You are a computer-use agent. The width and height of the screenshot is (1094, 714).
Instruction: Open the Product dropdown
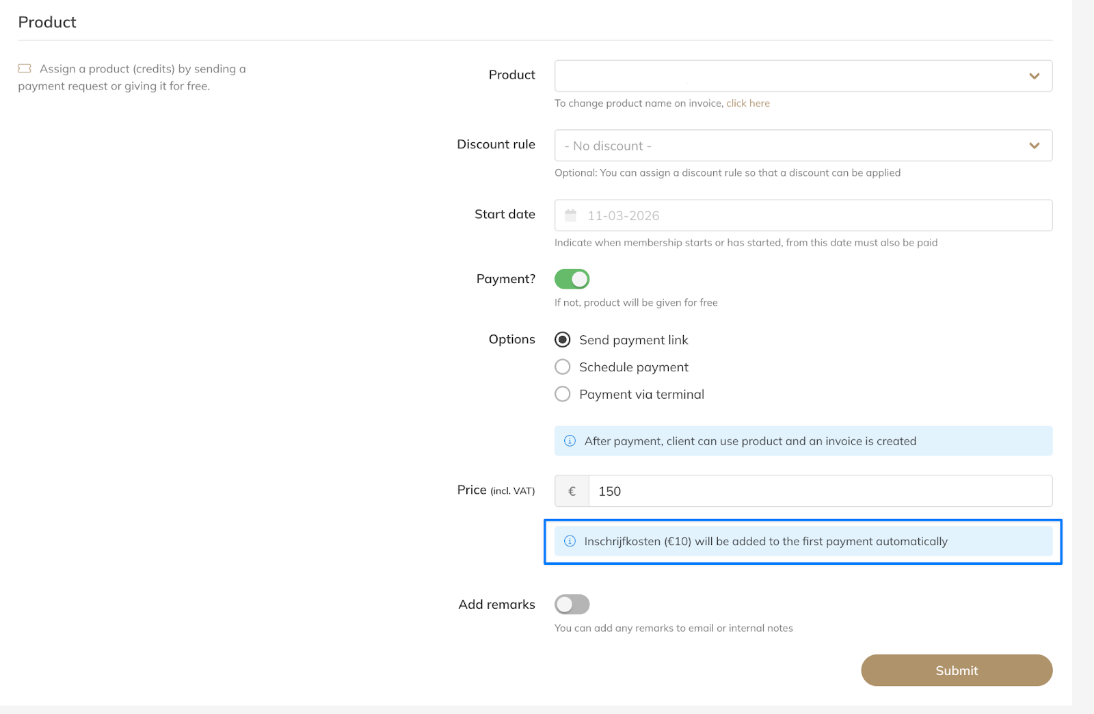pos(803,76)
